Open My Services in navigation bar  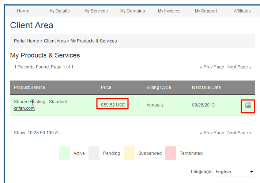[96, 11]
